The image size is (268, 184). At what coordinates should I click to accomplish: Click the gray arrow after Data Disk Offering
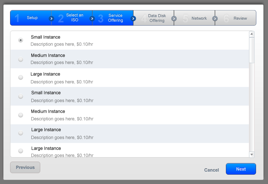coord(174,18)
